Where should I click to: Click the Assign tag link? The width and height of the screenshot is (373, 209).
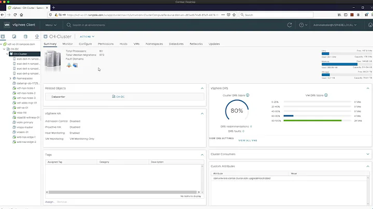(x=50, y=202)
